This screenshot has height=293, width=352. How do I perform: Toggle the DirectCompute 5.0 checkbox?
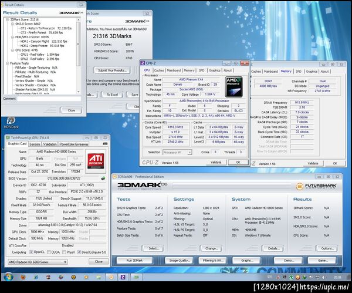coord(79,252)
